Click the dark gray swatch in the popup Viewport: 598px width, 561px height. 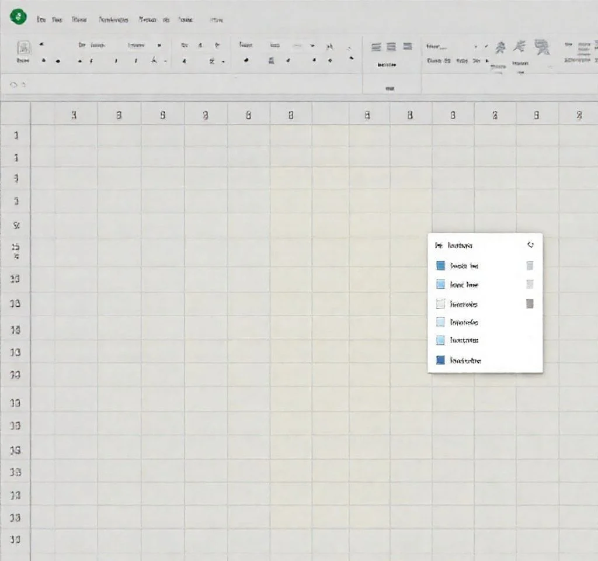(x=530, y=304)
